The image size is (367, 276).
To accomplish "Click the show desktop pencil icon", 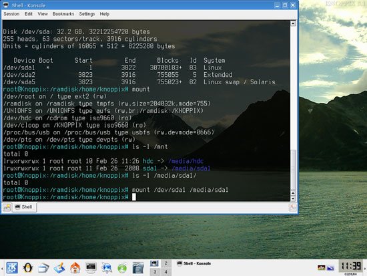I will tap(59, 267).
